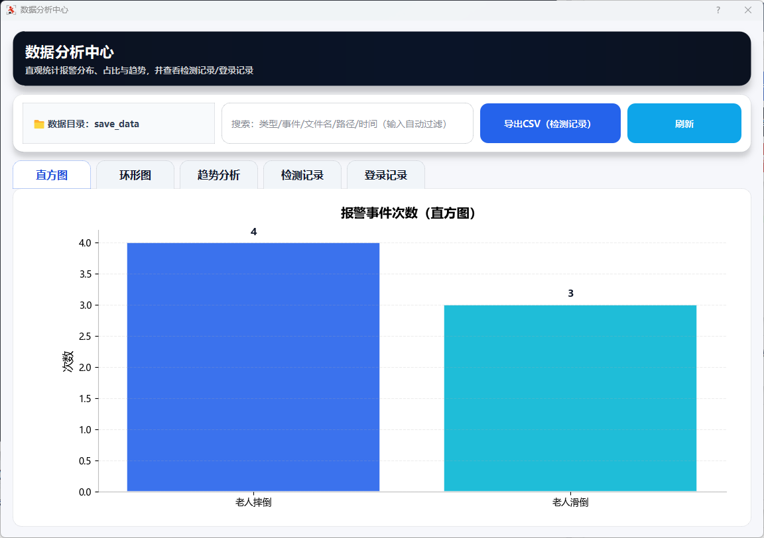Switch to the 环形图 tab
This screenshot has height=538, width=764.
click(x=135, y=176)
